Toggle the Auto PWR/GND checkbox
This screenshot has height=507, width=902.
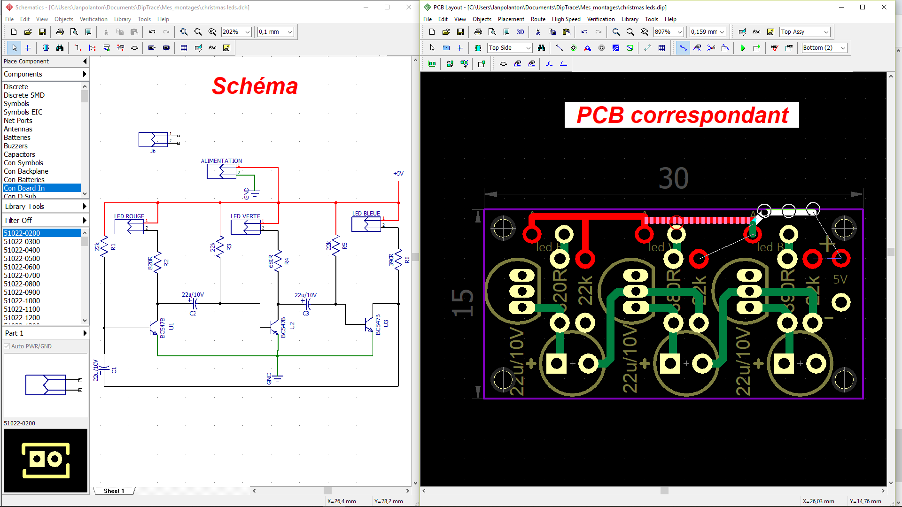tap(7, 346)
